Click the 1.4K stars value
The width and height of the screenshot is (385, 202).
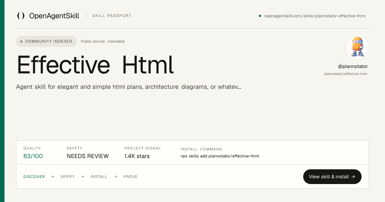pyautogui.click(x=137, y=156)
